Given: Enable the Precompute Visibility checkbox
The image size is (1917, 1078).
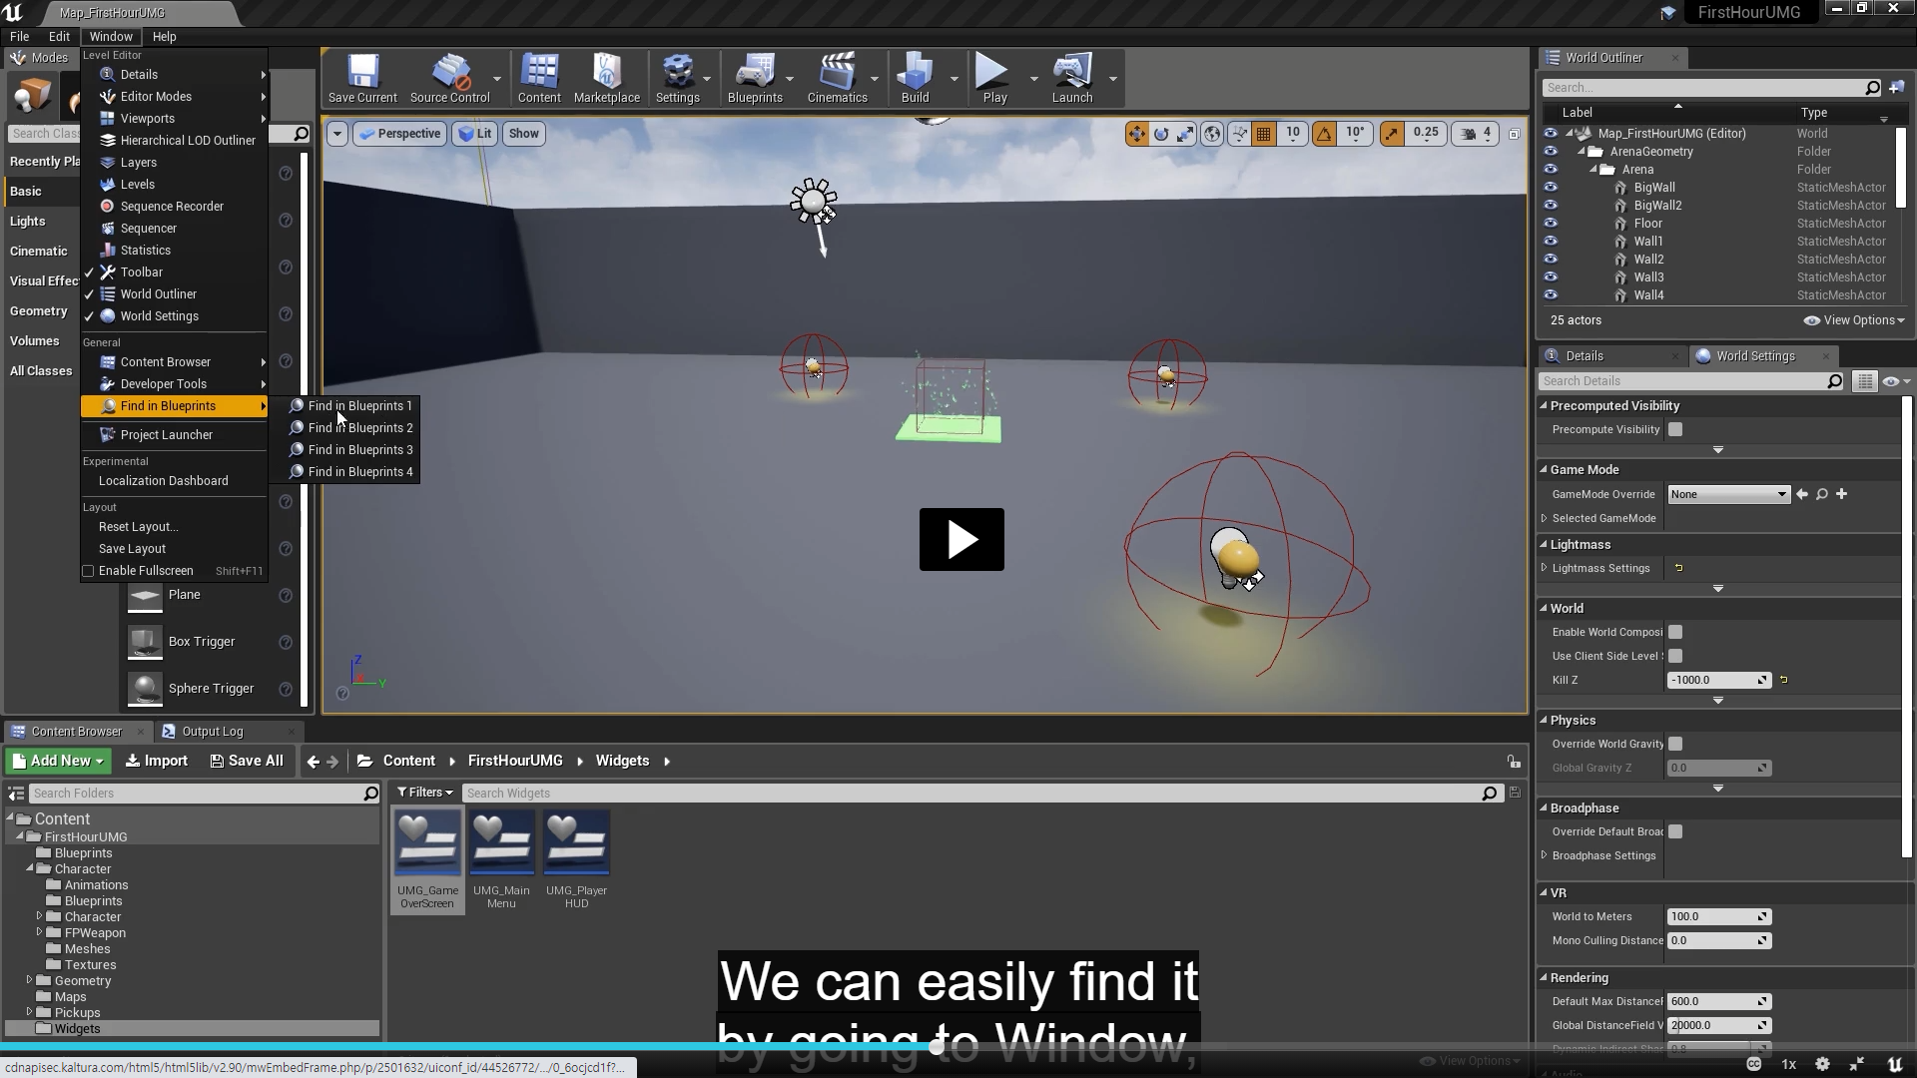Looking at the screenshot, I should [1675, 429].
